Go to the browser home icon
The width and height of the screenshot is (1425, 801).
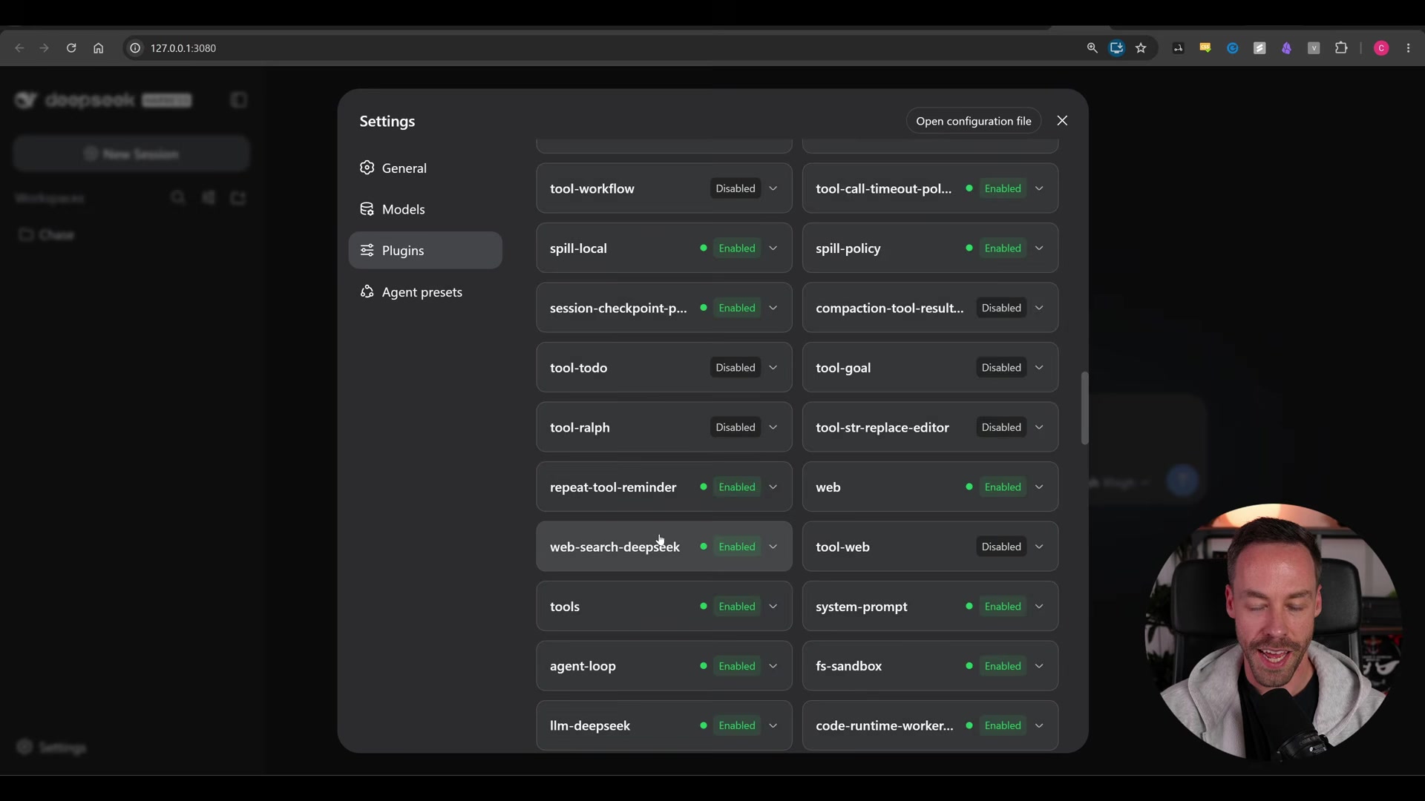tap(98, 48)
